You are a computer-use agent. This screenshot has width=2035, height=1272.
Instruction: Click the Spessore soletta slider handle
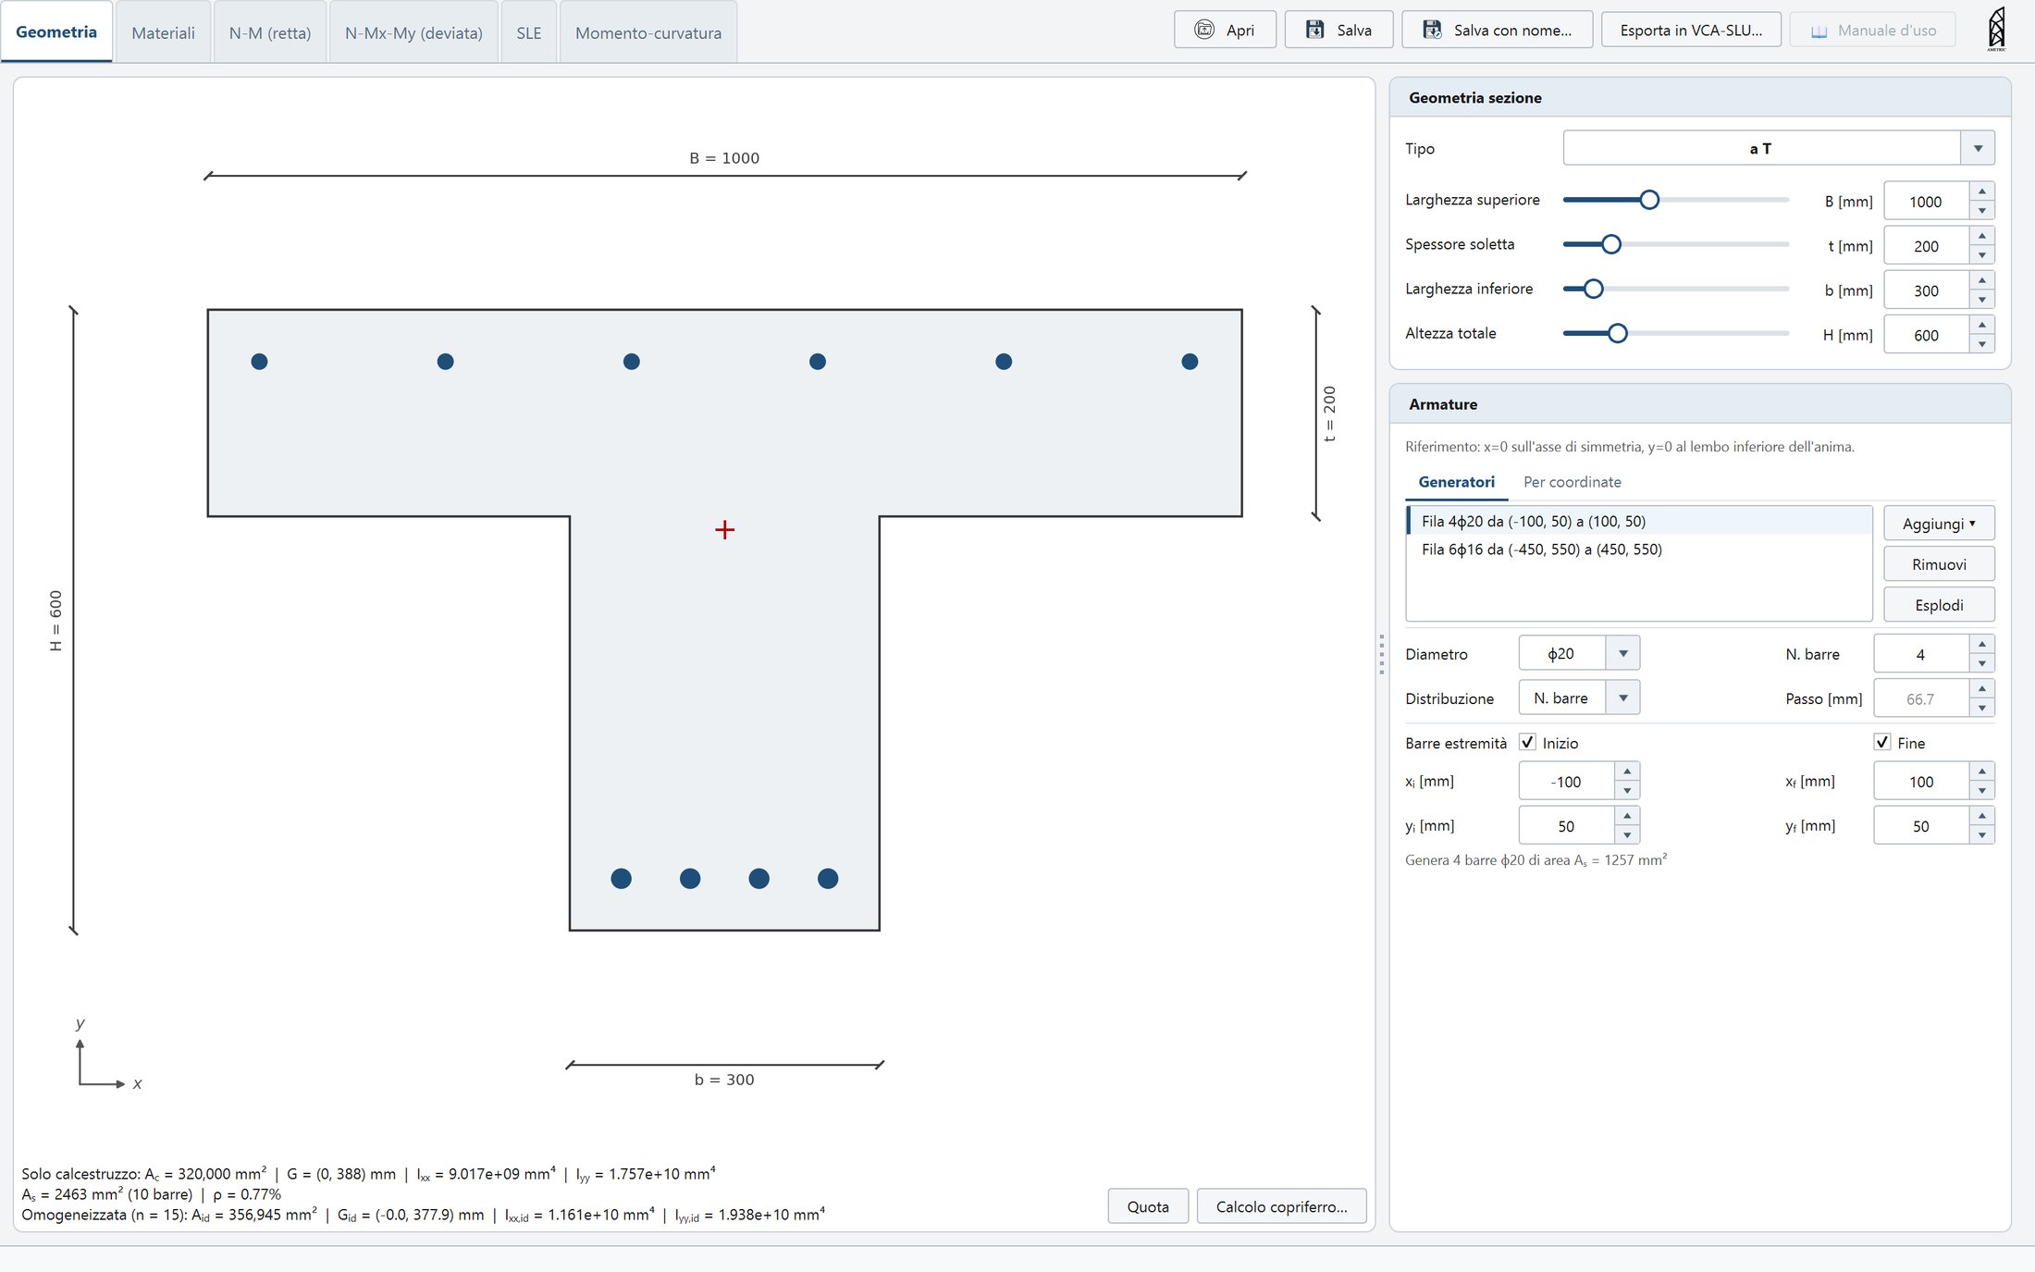coord(1611,244)
